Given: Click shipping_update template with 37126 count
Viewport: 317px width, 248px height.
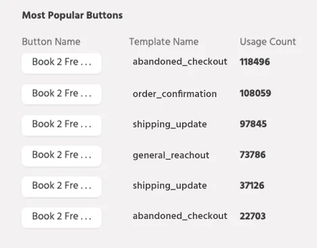Looking at the screenshot, I should [x=170, y=186].
